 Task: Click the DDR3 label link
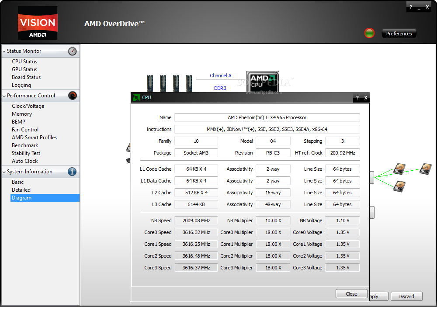click(220, 88)
